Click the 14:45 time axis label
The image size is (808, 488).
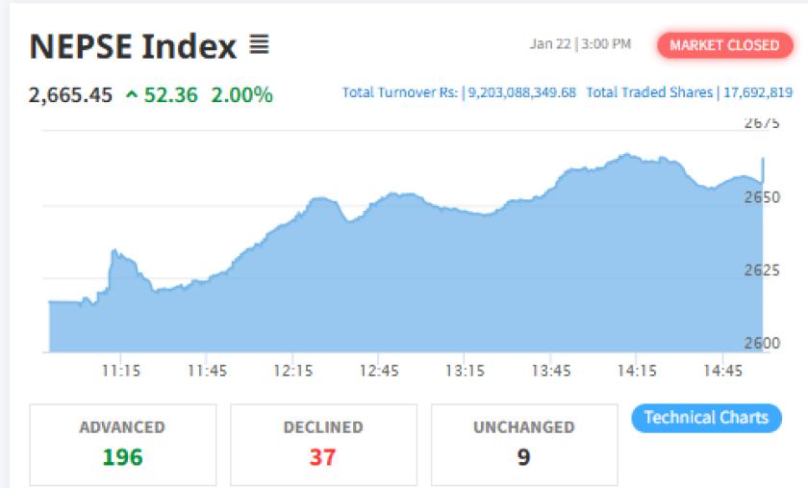pyautogui.click(x=722, y=371)
